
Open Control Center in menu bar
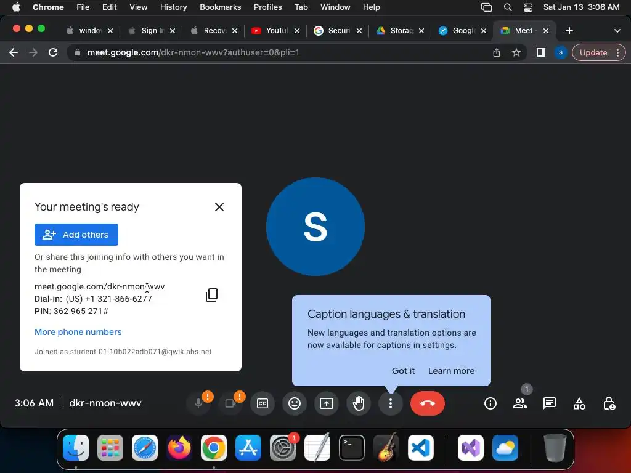(x=528, y=7)
